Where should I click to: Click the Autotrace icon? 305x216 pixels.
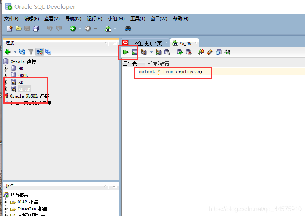click(158, 52)
